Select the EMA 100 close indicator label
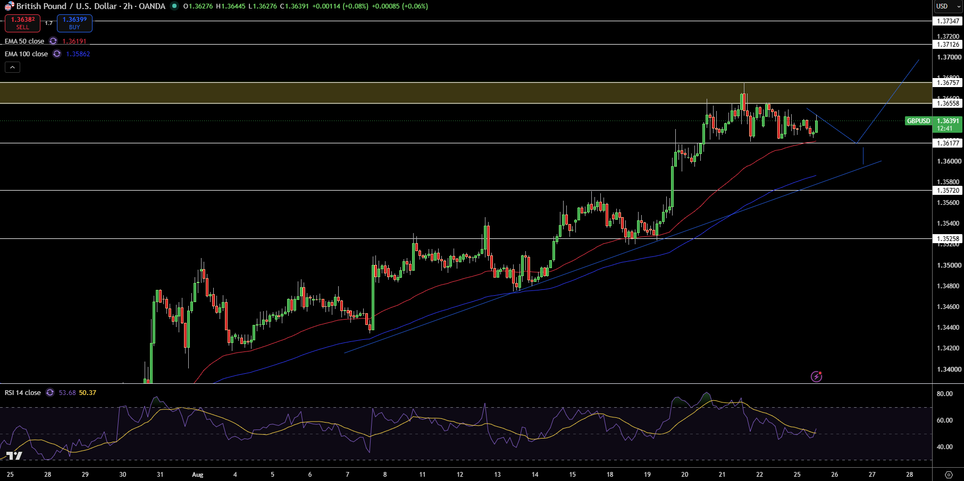Screen dimensions: 964x481 coord(26,54)
